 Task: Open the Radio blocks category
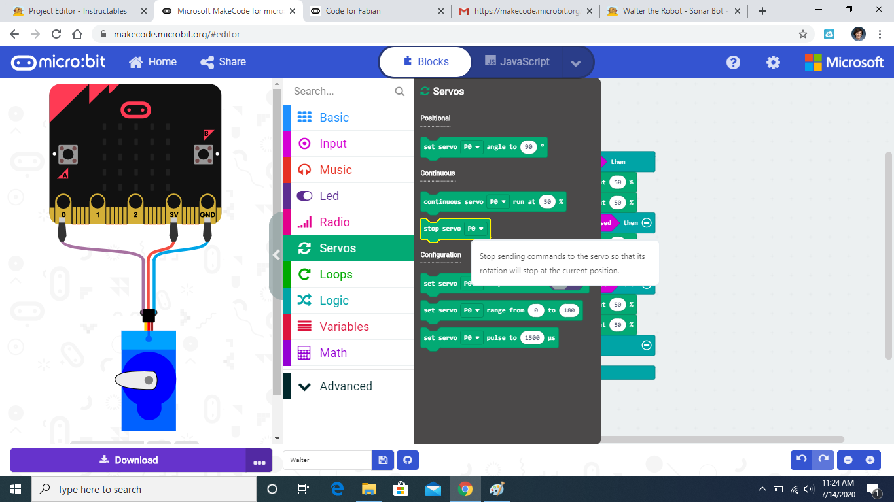[348, 222]
